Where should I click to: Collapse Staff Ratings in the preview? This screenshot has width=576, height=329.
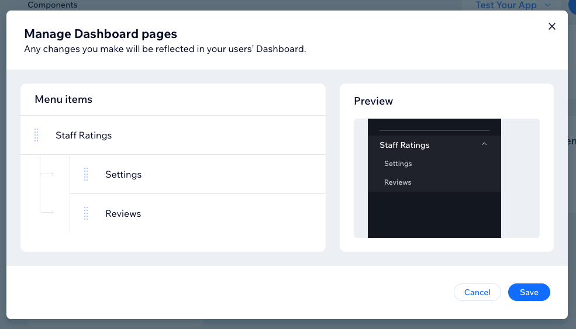coord(484,144)
